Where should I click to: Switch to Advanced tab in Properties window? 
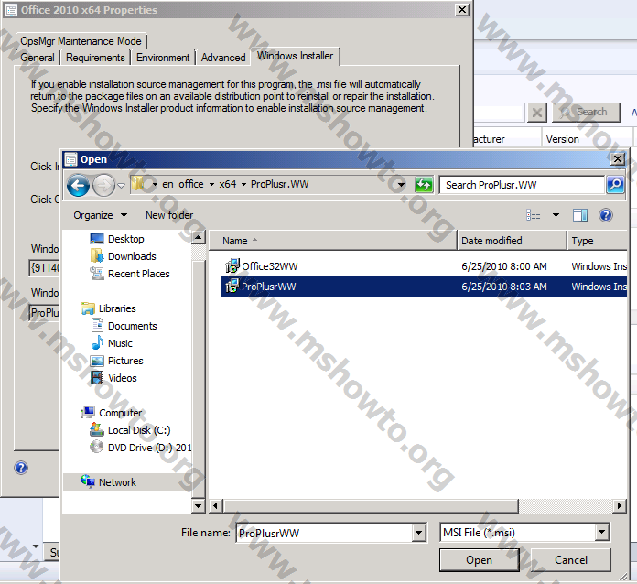point(223,58)
